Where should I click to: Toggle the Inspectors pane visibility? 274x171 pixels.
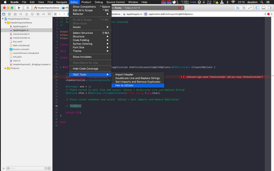pos(270,8)
